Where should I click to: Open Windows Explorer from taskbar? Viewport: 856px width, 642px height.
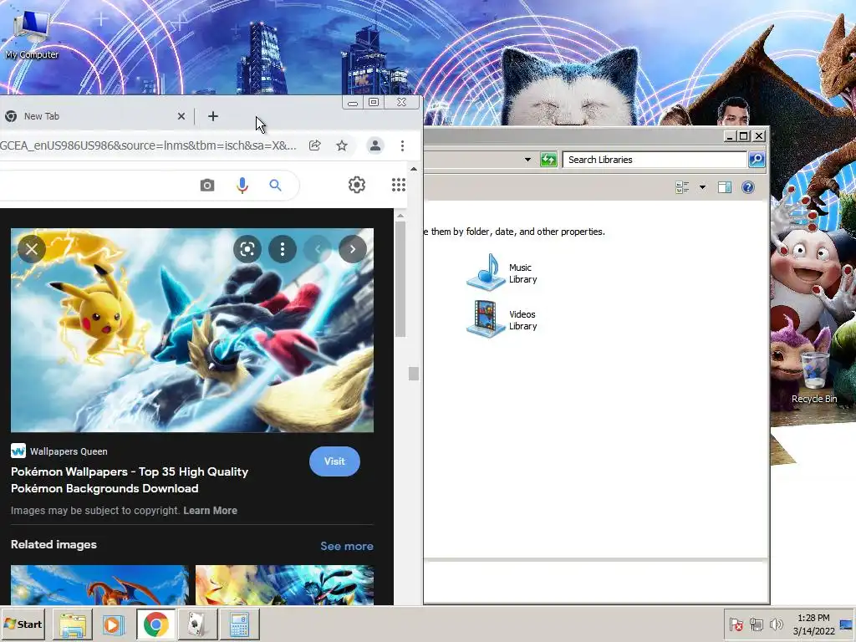click(x=72, y=624)
